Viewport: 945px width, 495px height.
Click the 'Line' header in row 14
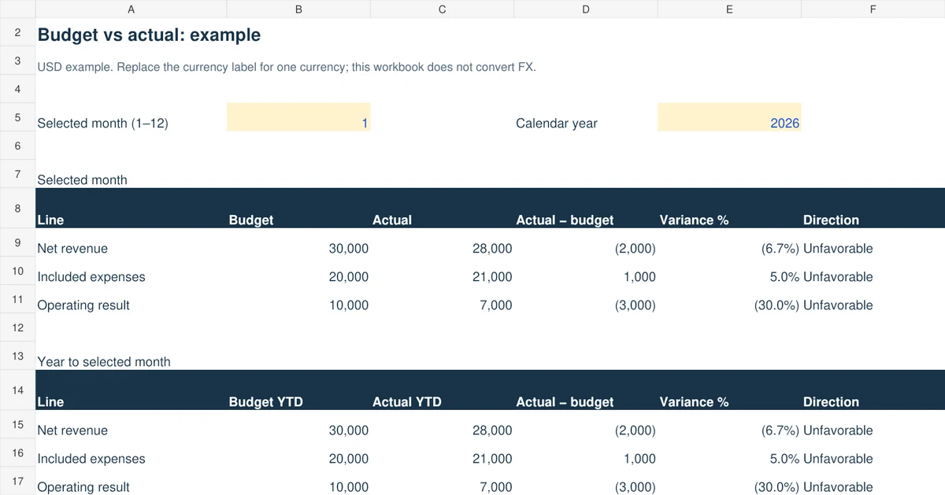(50, 402)
